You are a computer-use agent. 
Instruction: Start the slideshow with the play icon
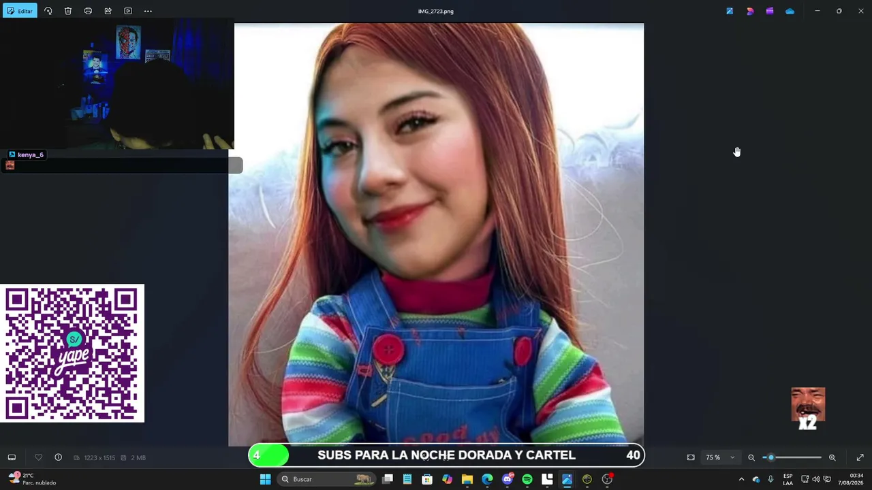(x=128, y=11)
